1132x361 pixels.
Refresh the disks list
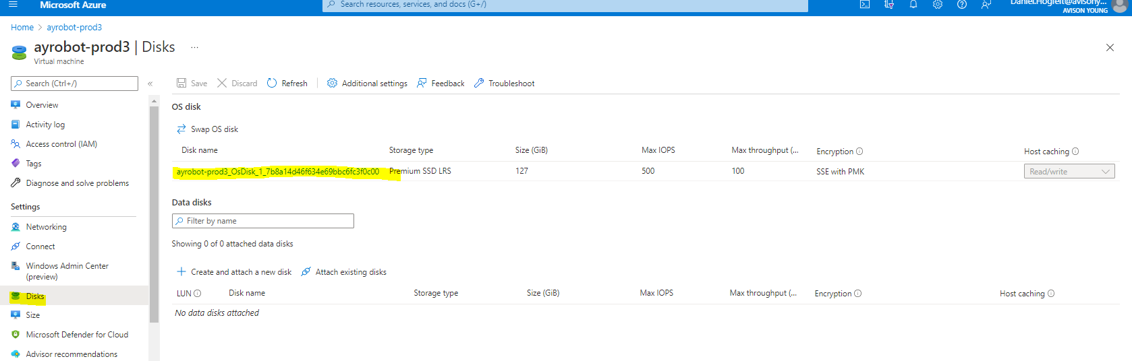(x=287, y=83)
